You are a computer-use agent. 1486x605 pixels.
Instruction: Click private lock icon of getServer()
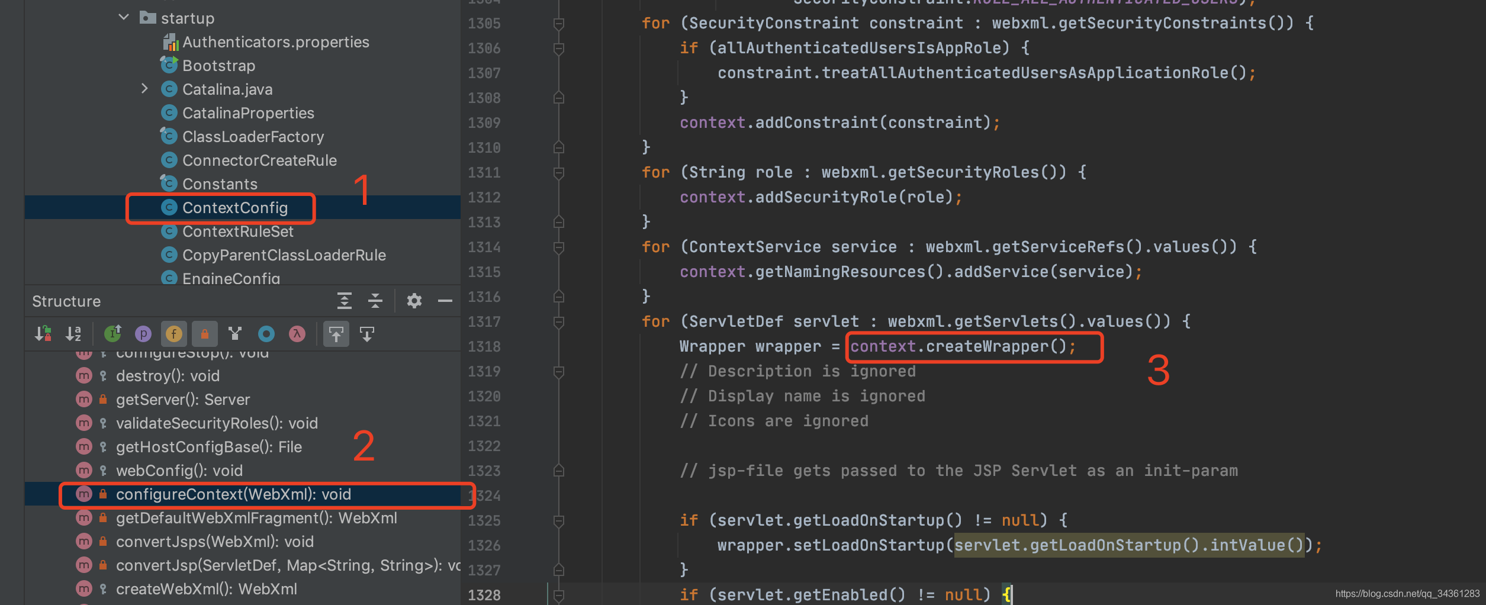[x=103, y=399]
